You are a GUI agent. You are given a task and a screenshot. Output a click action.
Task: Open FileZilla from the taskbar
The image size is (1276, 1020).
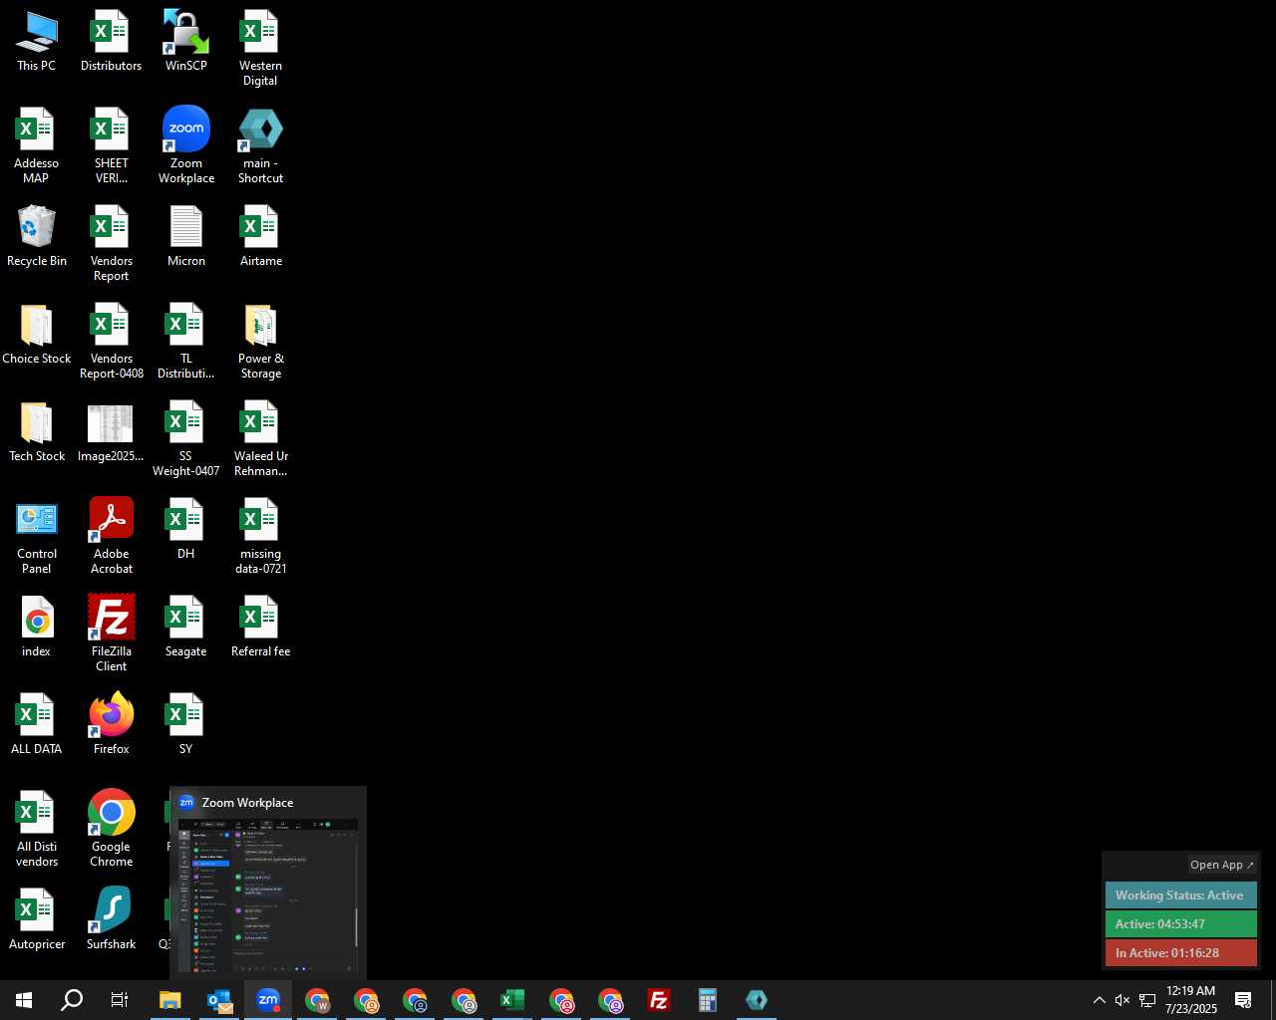pos(659,1000)
